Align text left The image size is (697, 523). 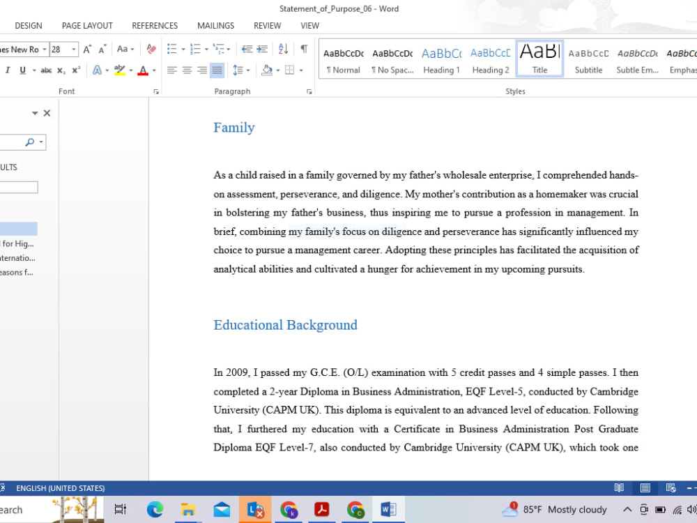click(x=172, y=70)
